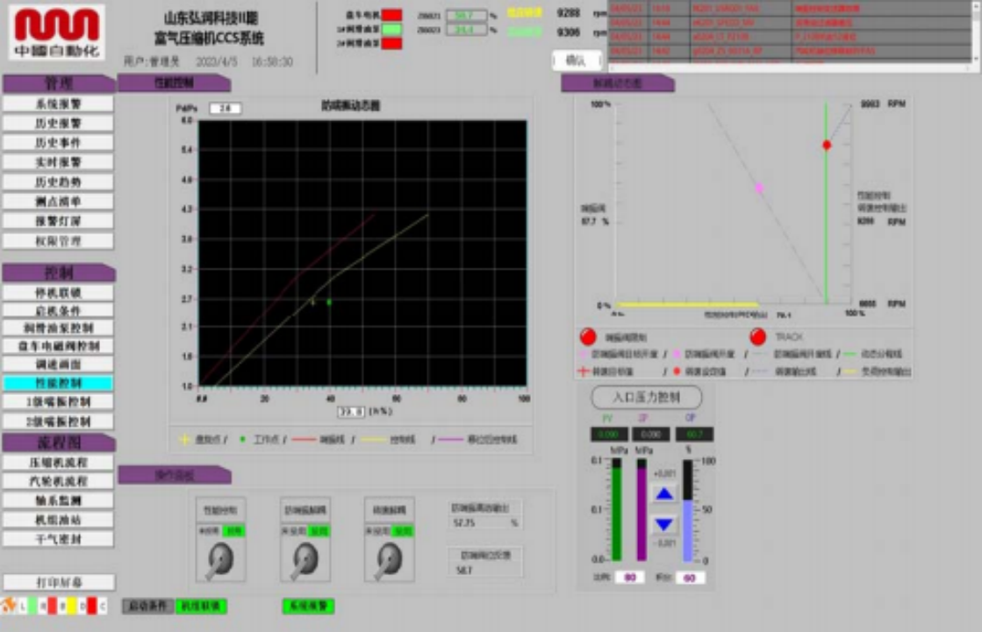
Task: Open the 轴系监测 page in sidebar
Action: (x=58, y=500)
